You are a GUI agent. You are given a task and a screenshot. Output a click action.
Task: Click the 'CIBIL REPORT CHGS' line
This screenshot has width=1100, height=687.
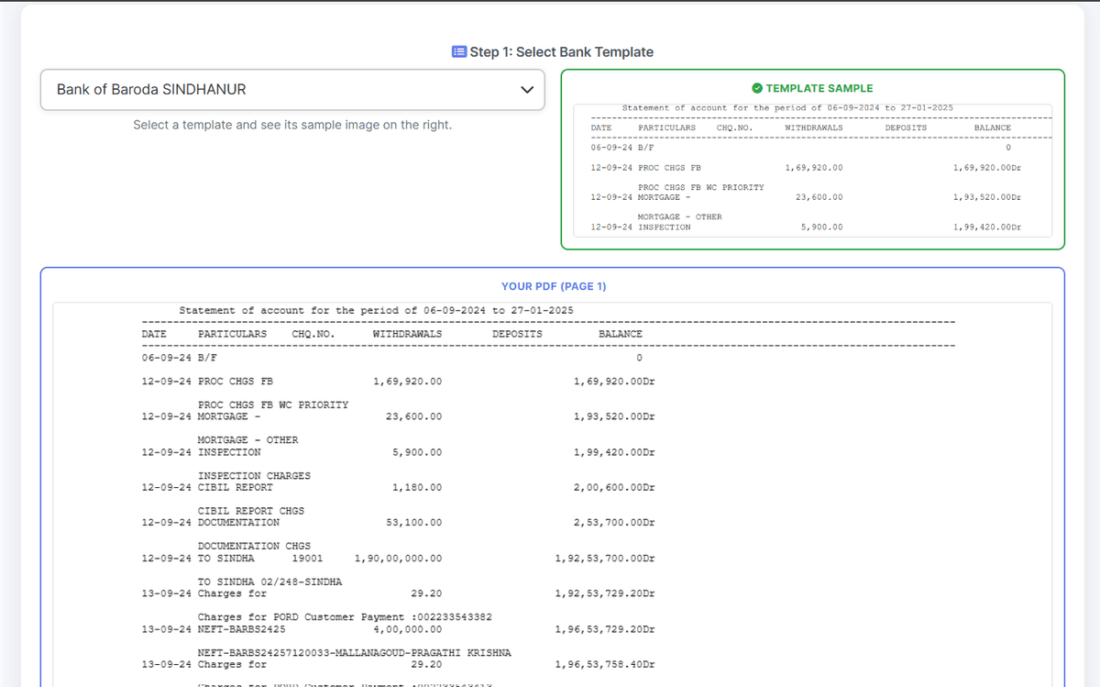click(x=251, y=511)
